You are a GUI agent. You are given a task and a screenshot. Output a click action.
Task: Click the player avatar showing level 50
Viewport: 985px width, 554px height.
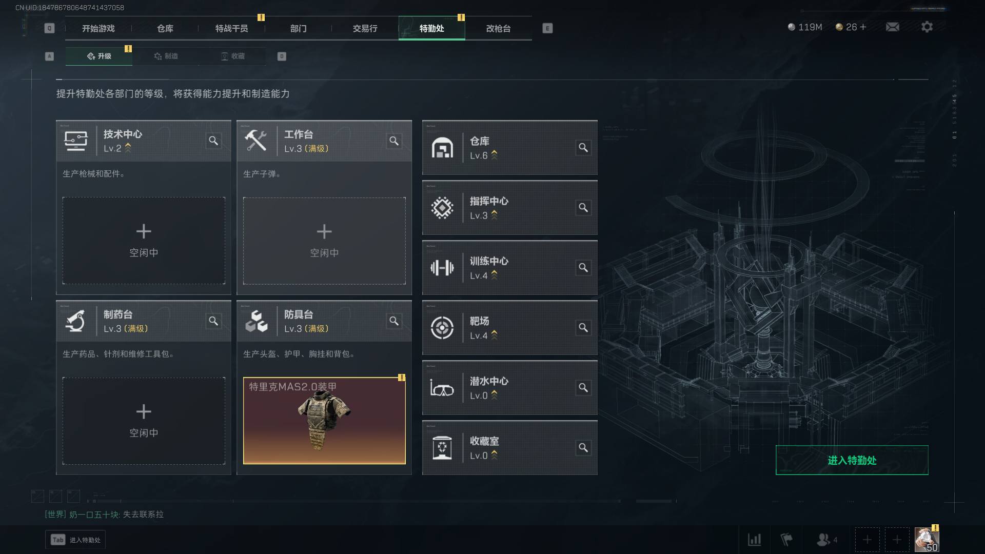[927, 540]
